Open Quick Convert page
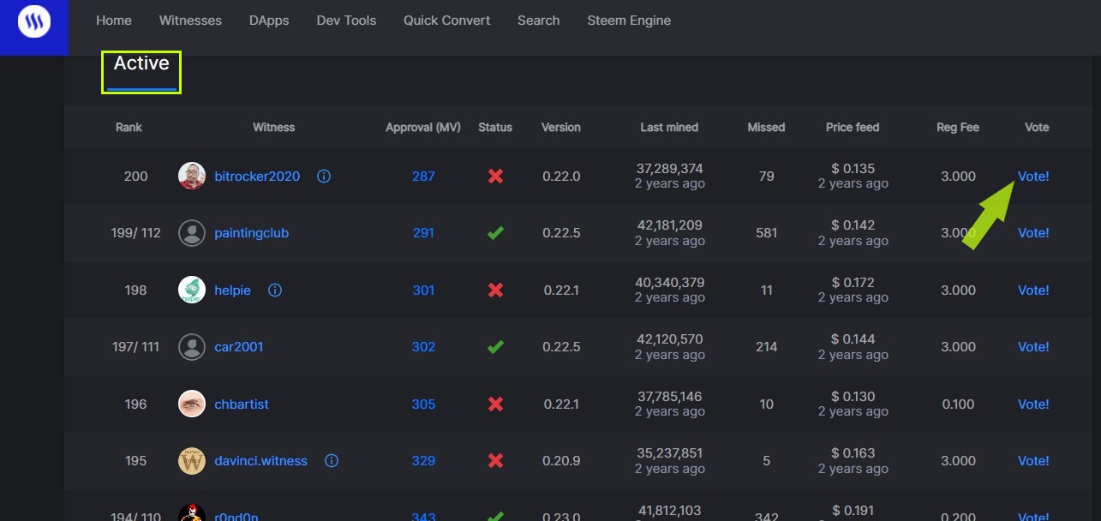This screenshot has width=1101, height=521. 447,21
